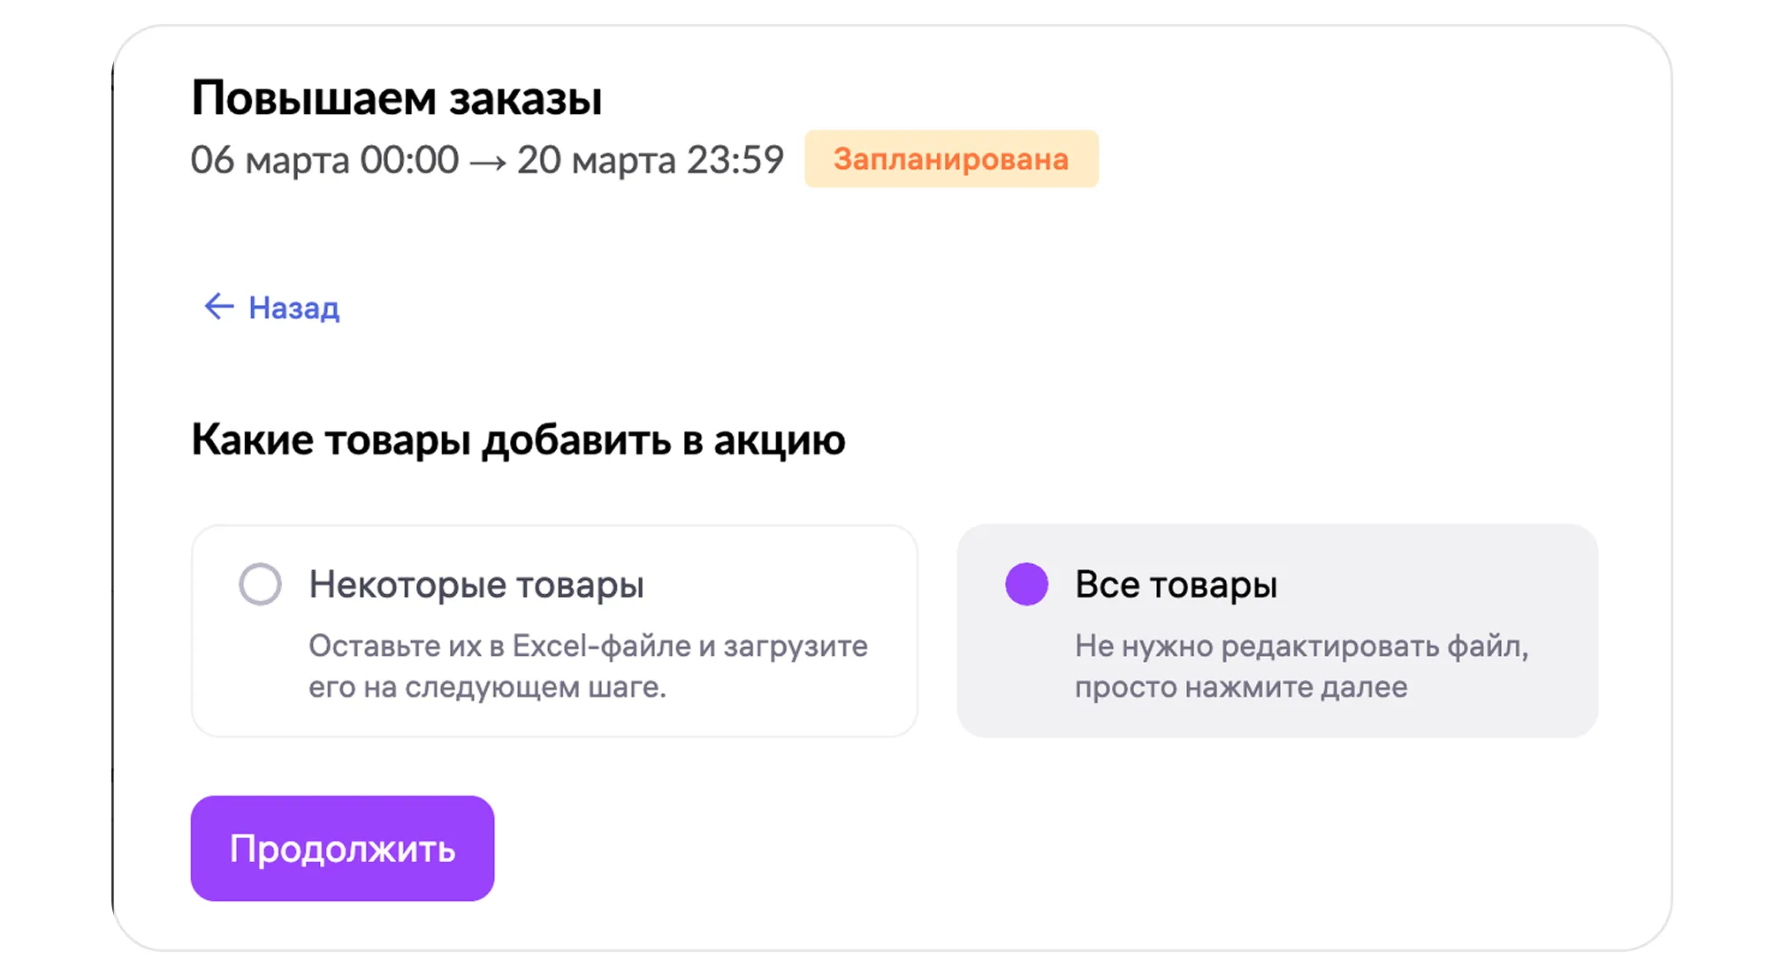
Task: Click the 'просто нажмите далее' text line
Action: tap(1241, 687)
